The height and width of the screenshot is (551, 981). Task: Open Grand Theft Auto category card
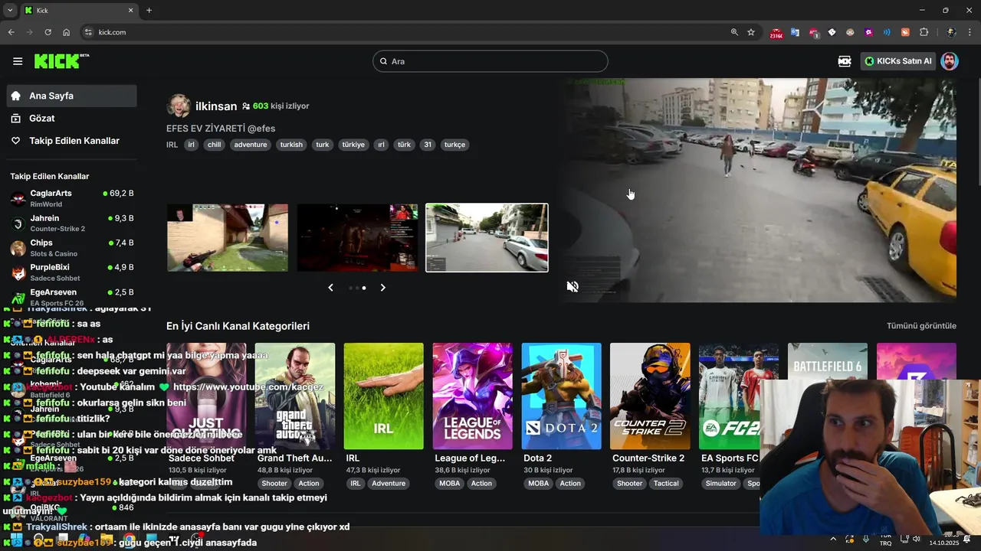coord(295,396)
